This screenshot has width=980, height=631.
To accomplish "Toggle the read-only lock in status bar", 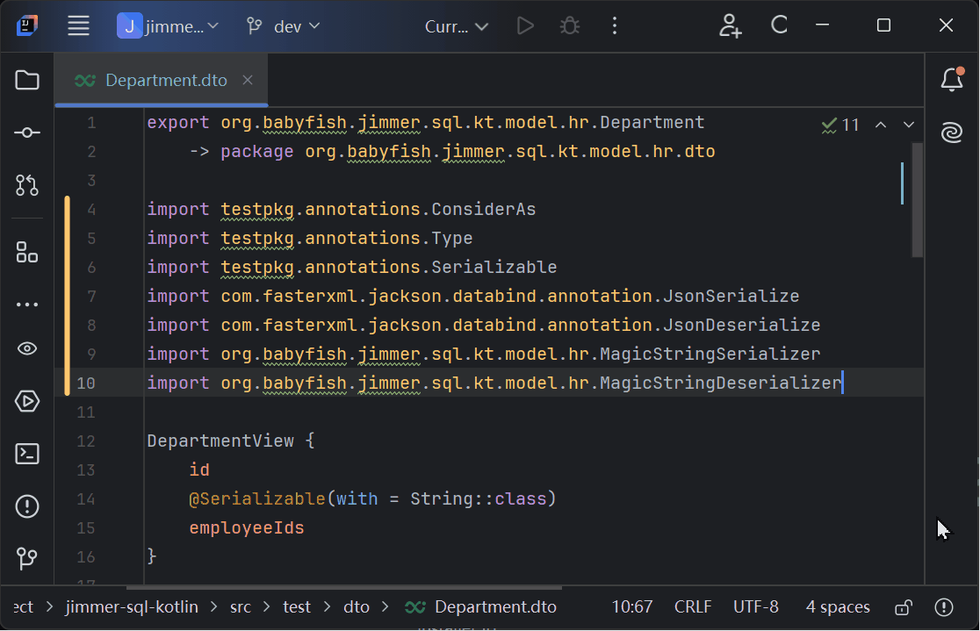I will coord(902,606).
